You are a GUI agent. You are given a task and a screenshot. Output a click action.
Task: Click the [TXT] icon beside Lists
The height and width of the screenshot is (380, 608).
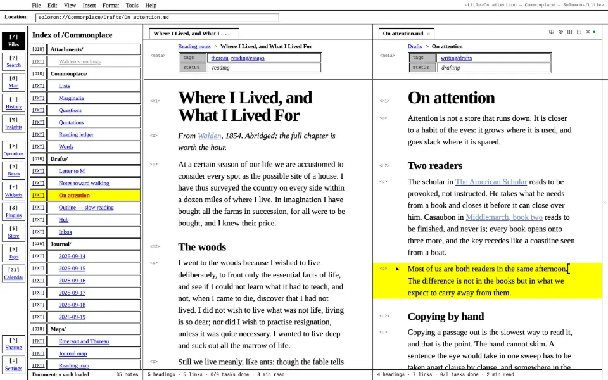38,85
